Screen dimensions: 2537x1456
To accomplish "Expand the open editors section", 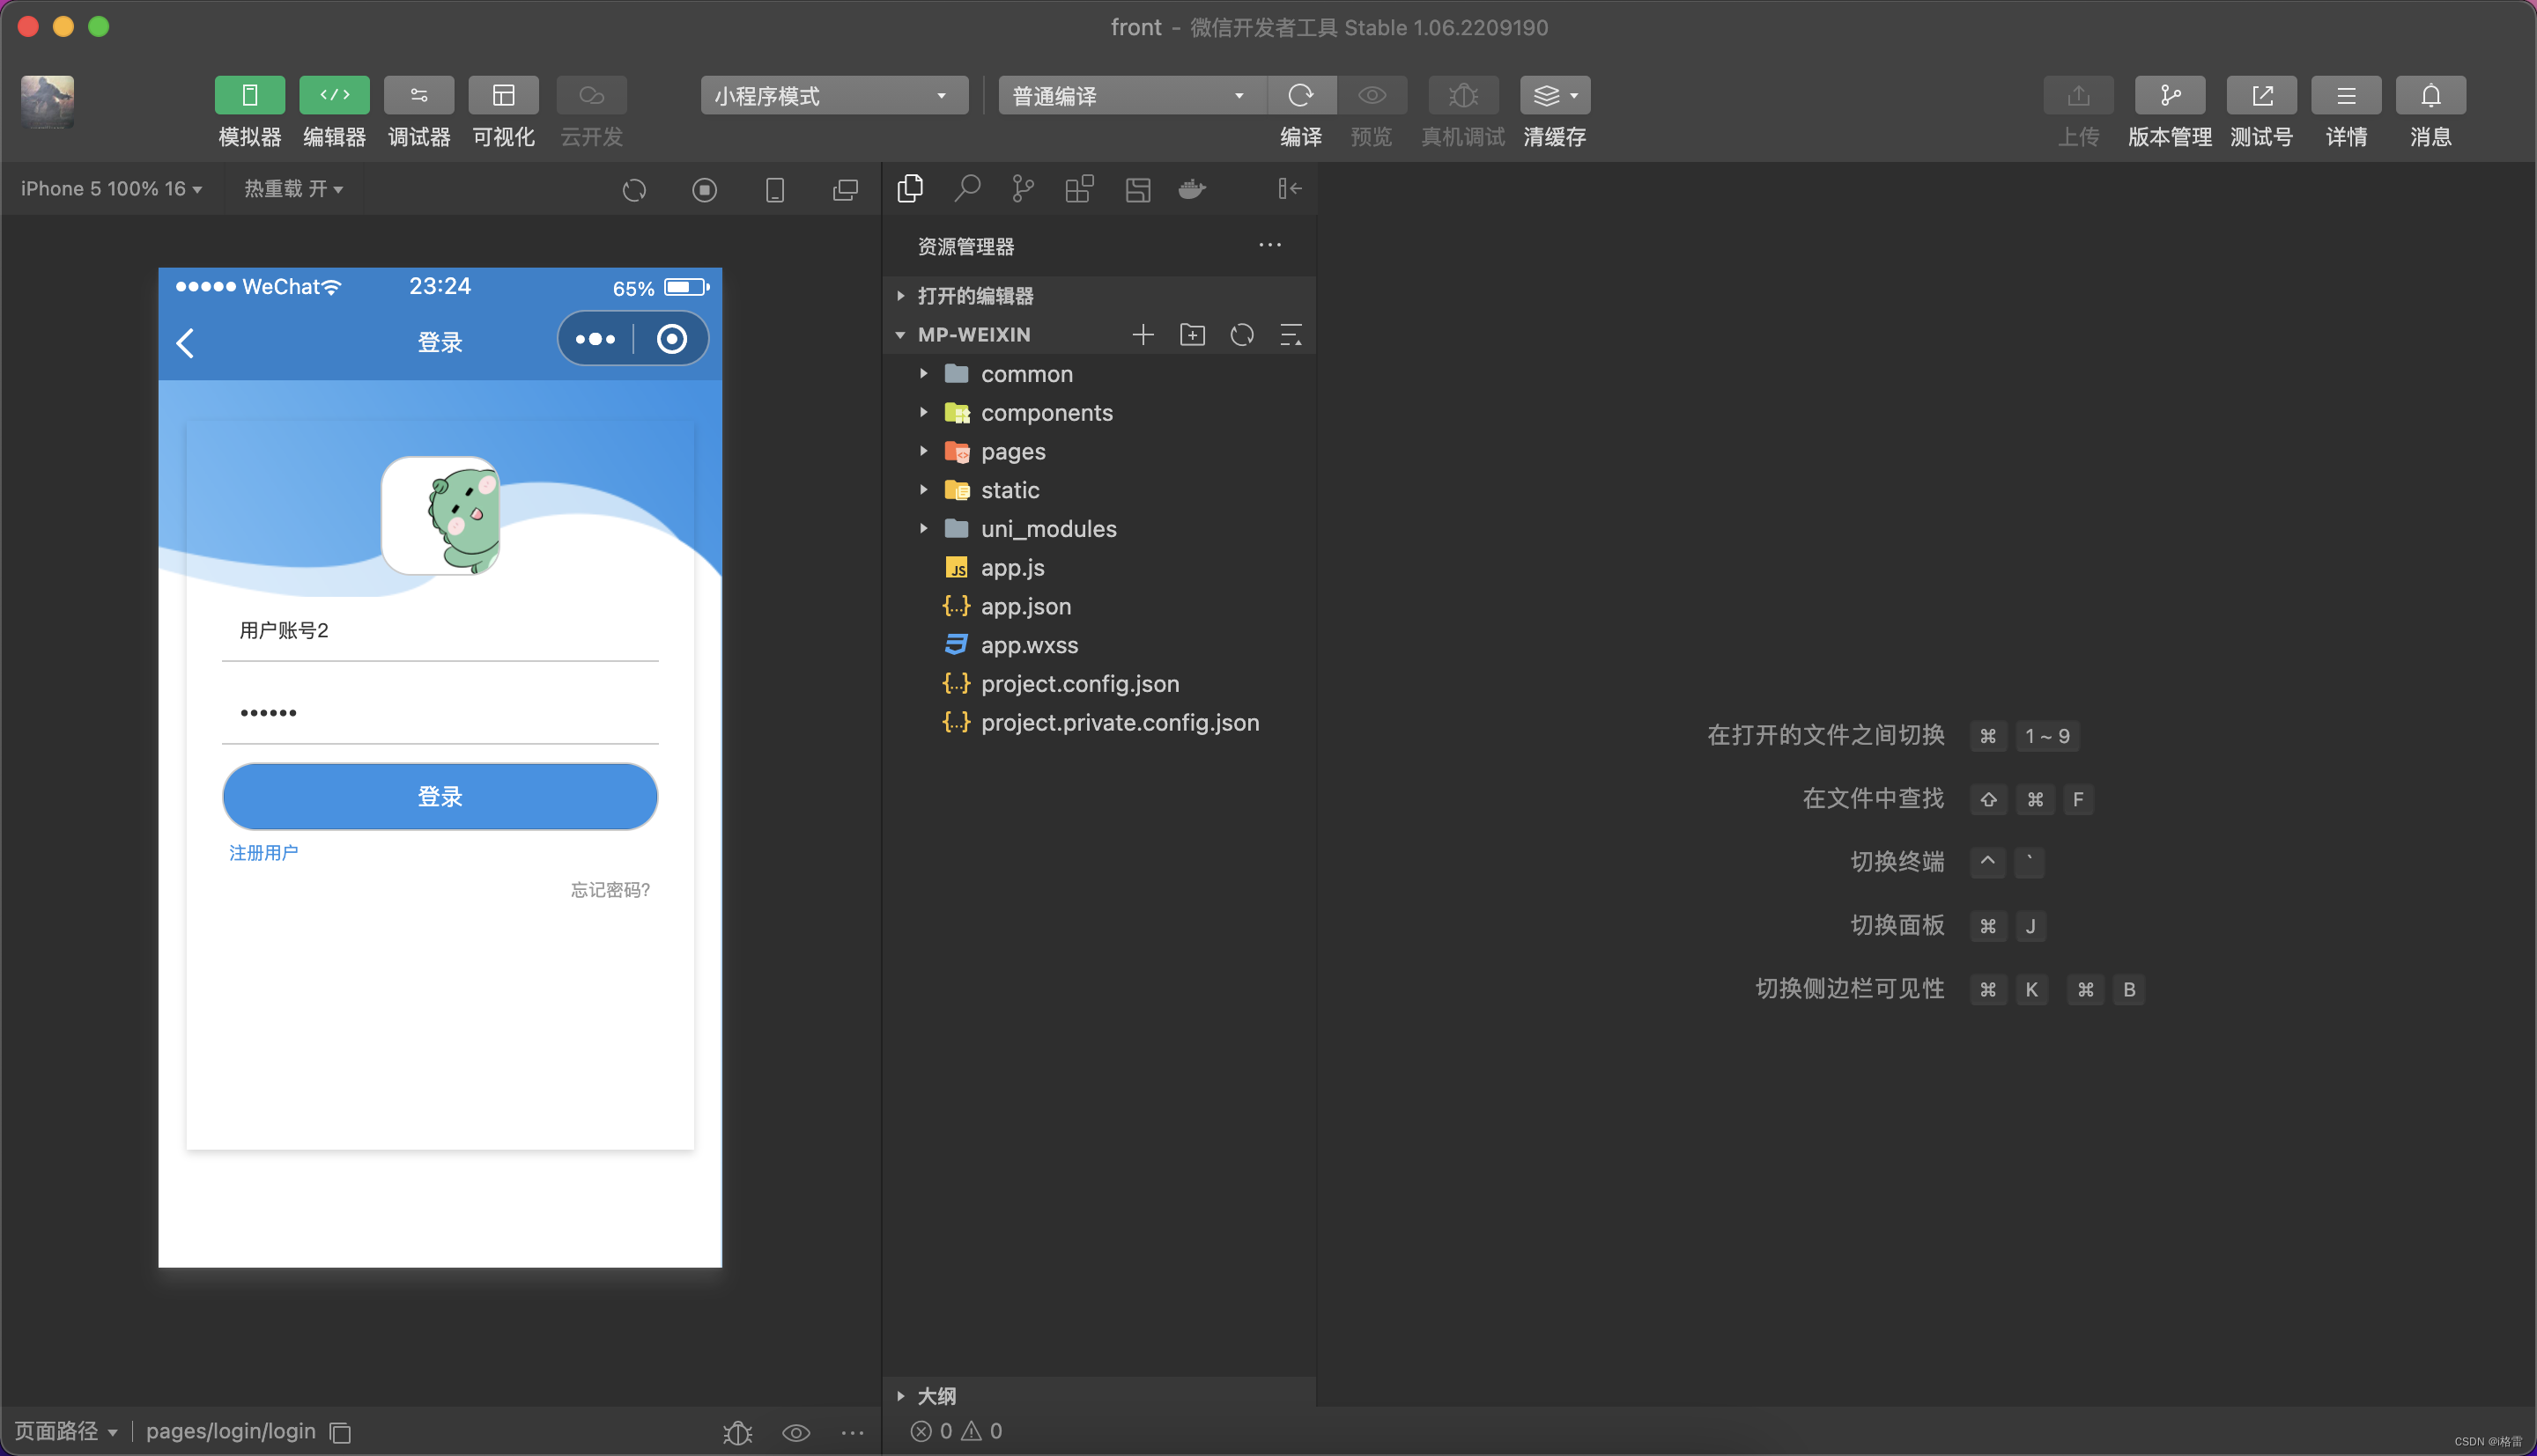I will tap(1098, 296).
